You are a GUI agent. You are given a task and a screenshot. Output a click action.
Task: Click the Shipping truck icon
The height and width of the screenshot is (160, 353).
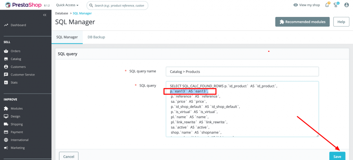pos(6,124)
